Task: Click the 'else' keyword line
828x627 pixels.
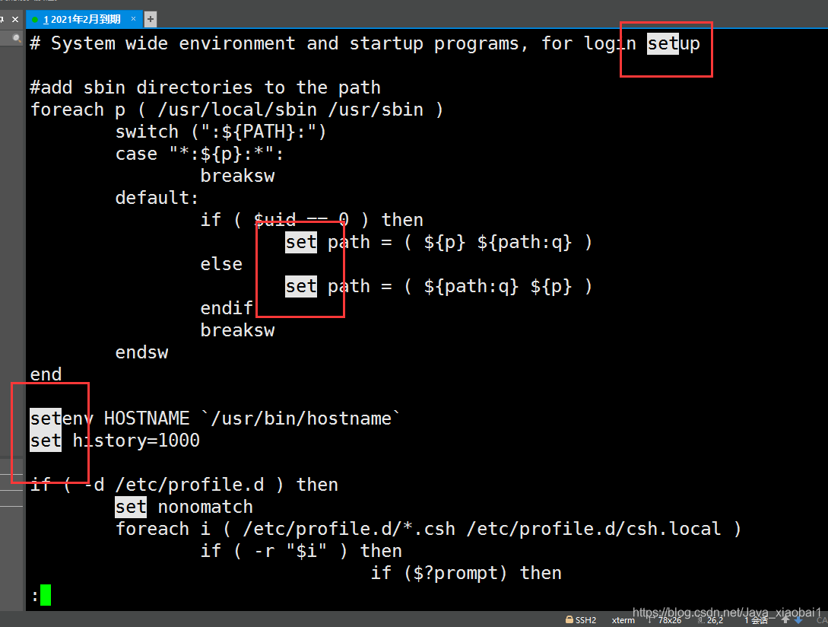Action: (x=221, y=264)
